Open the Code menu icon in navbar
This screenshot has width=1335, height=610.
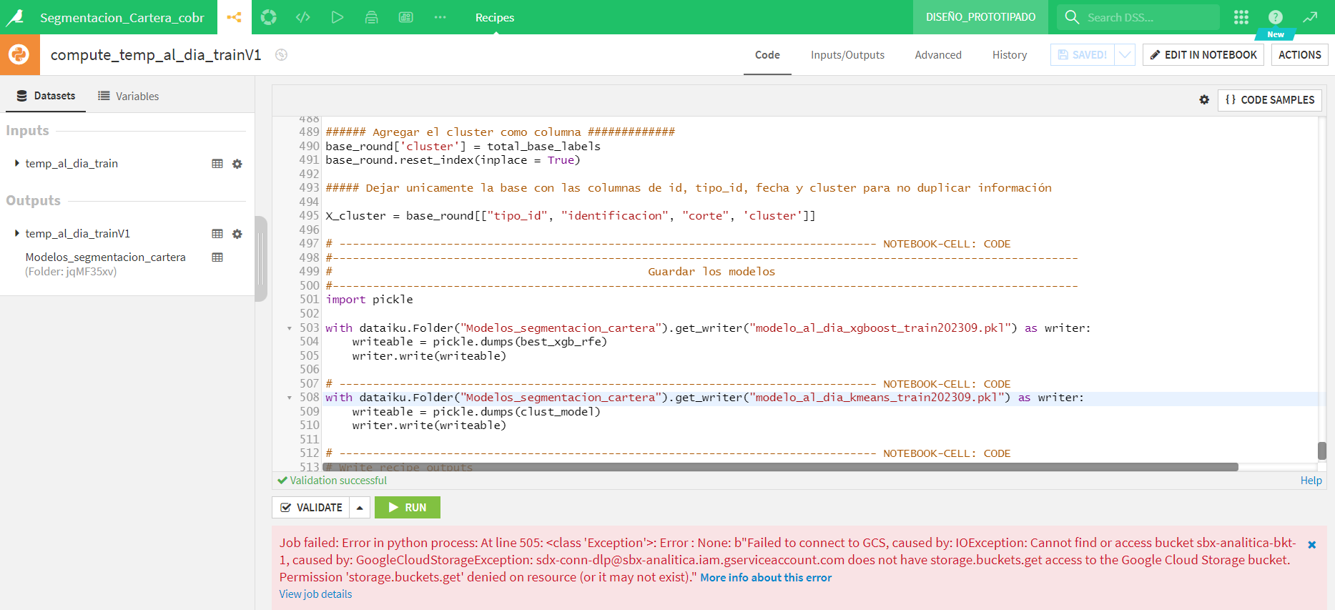pos(303,17)
